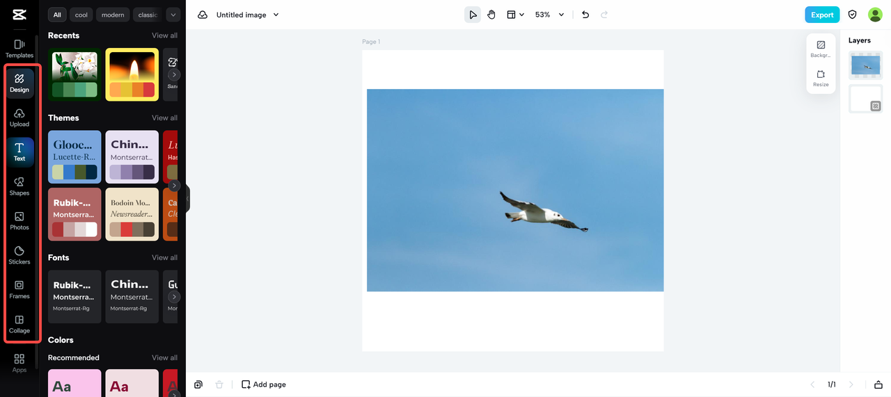
Task: Open the user profile avatar
Action: coord(875,15)
